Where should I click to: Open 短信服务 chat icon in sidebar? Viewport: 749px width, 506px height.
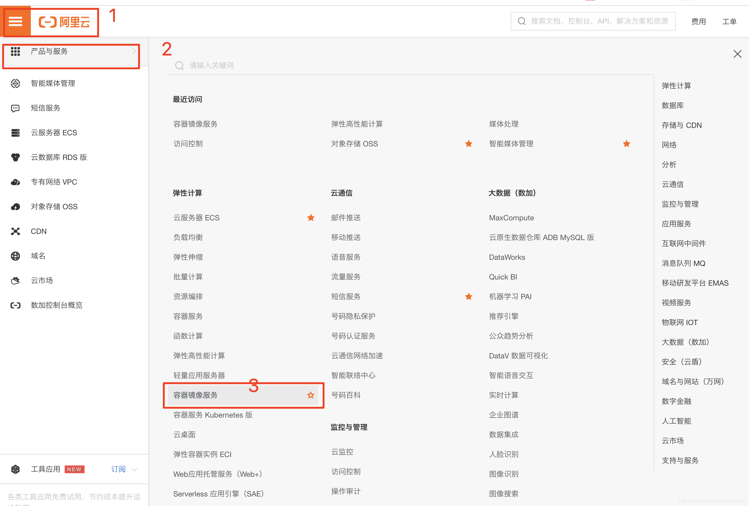(x=15, y=108)
